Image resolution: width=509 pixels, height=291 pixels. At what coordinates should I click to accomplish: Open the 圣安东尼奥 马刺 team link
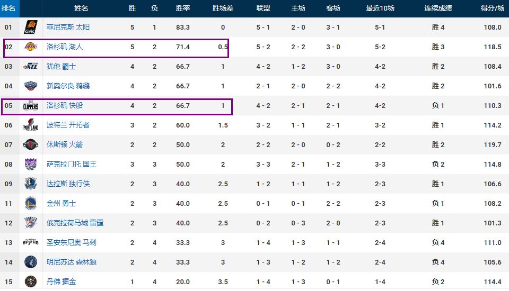[x=72, y=242]
